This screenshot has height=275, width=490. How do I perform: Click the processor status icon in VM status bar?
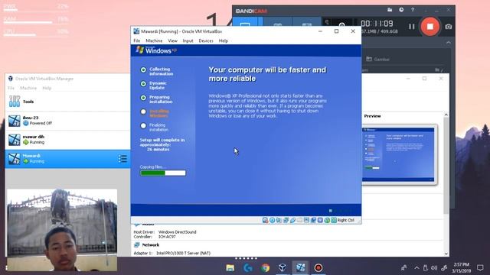(x=320, y=220)
